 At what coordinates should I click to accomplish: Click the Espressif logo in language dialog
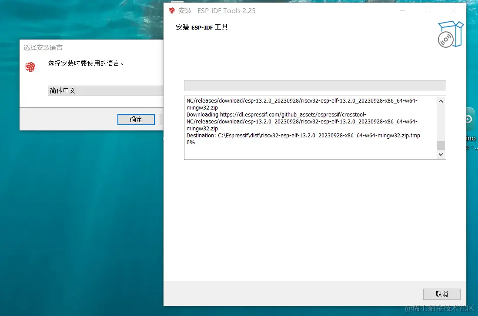[30, 67]
